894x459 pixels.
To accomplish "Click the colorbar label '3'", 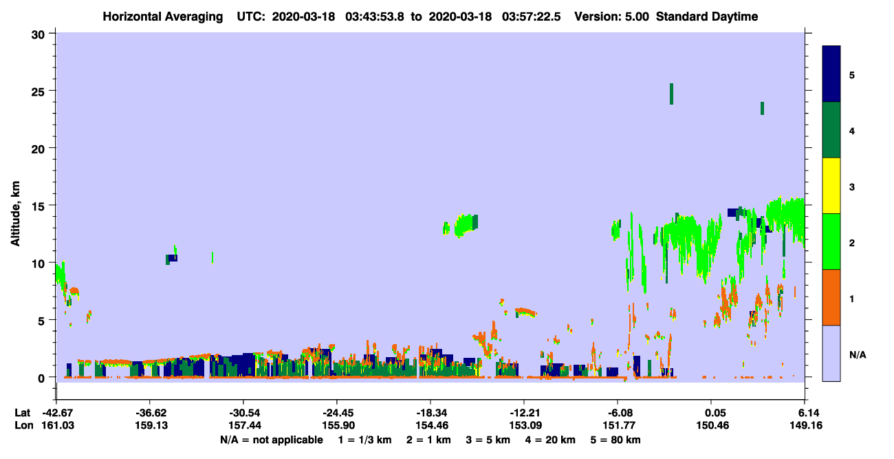I will (x=852, y=186).
